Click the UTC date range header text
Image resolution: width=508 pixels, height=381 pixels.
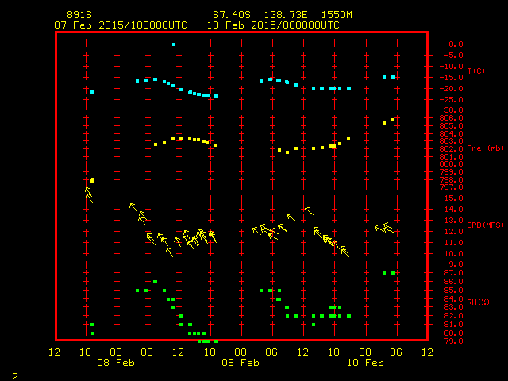click(197, 25)
